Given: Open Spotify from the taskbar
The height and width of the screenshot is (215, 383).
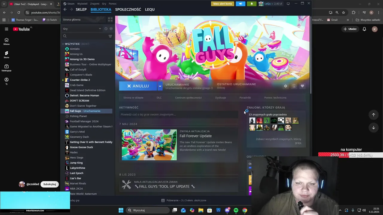Looking at the screenshot, I should pos(236,210).
